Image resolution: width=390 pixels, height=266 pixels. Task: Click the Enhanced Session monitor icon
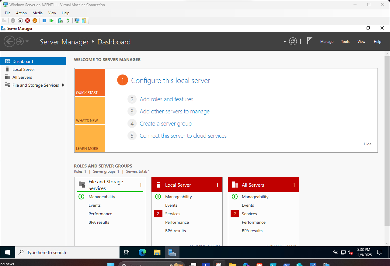77,21
